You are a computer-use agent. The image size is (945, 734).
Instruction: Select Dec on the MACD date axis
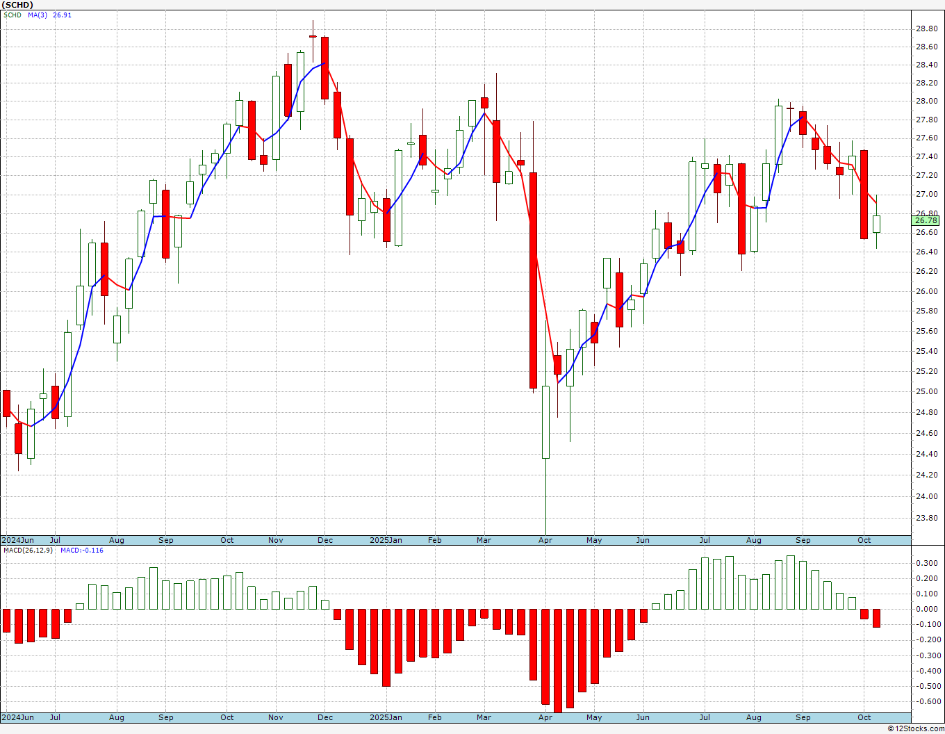pyautogui.click(x=325, y=717)
